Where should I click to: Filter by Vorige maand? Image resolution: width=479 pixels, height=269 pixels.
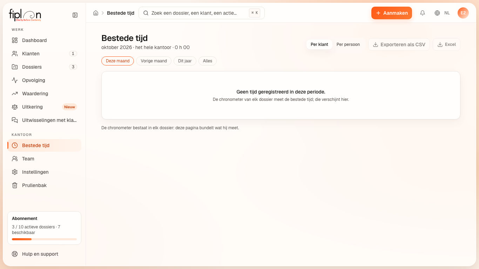(154, 61)
